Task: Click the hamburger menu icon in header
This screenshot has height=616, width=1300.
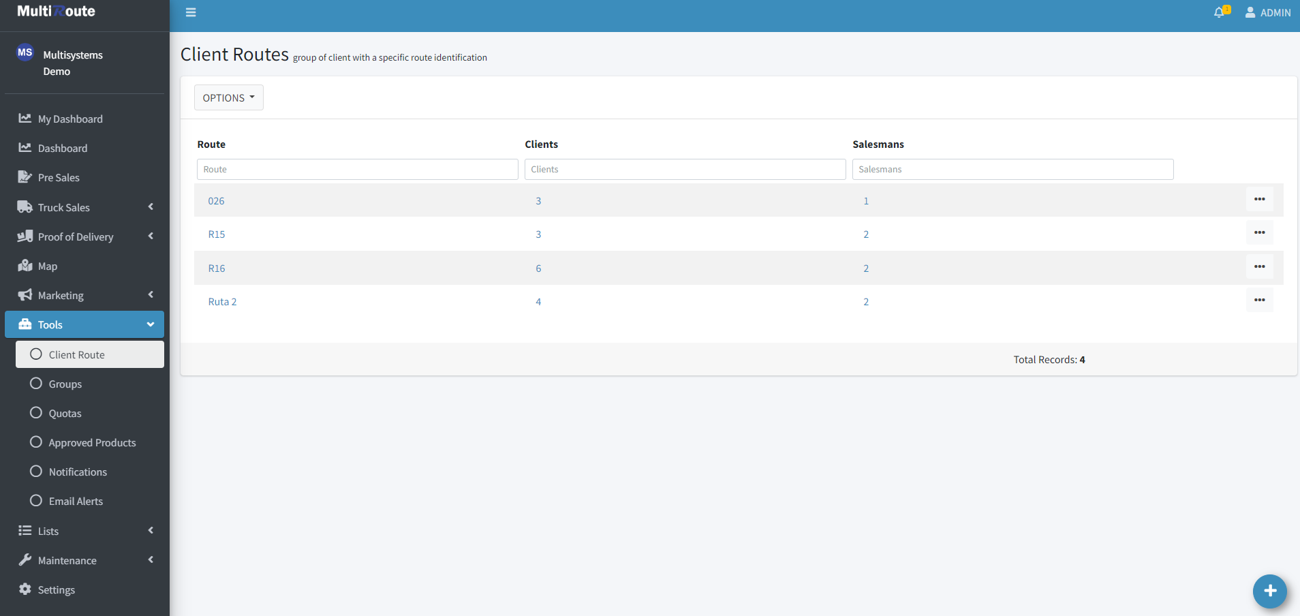Action: click(x=191, y=12)
